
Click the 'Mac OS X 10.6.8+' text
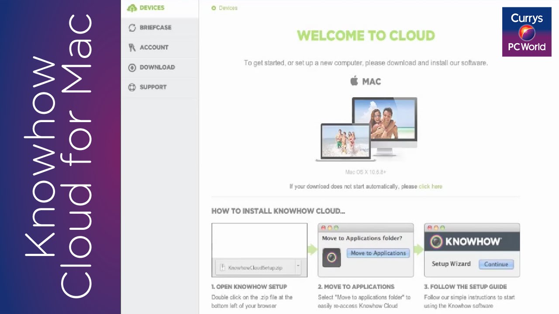pos(366,172)
